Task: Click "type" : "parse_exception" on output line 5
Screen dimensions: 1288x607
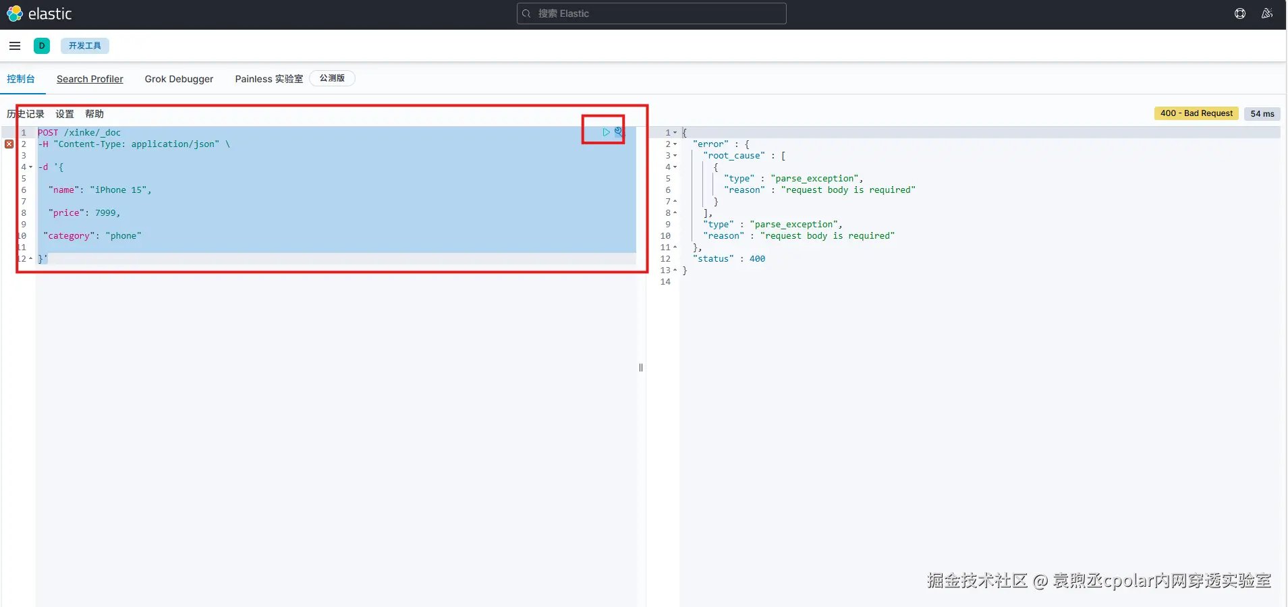Action: coord(793,179)
